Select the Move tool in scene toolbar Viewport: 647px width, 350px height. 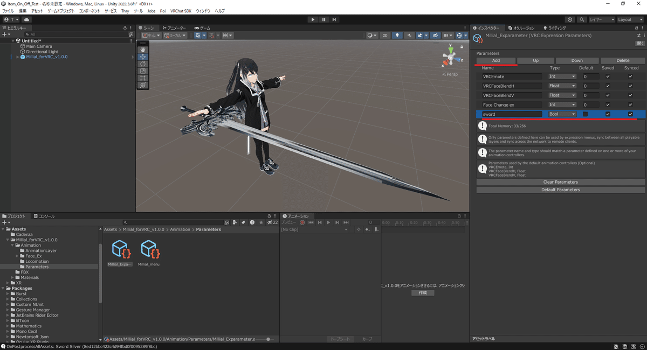tap(143, 57)
